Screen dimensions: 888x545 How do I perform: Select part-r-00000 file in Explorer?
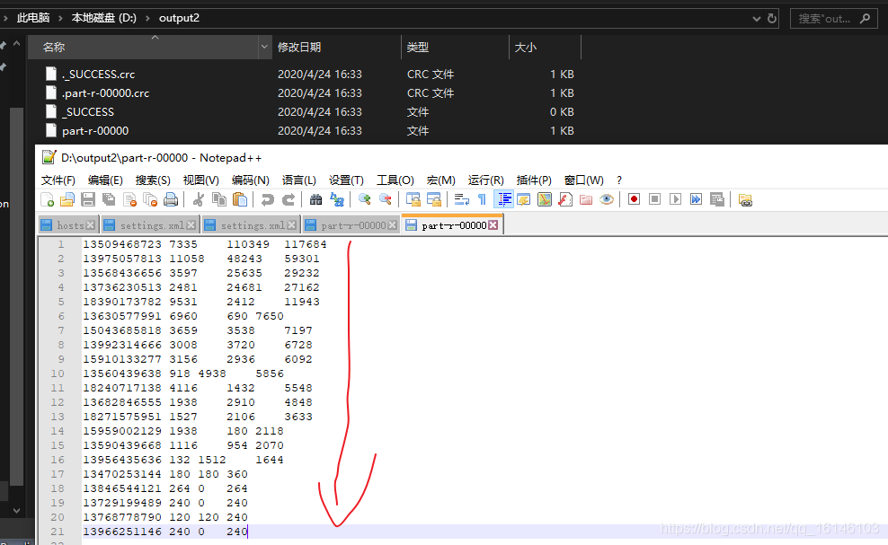tap(95, 131)
